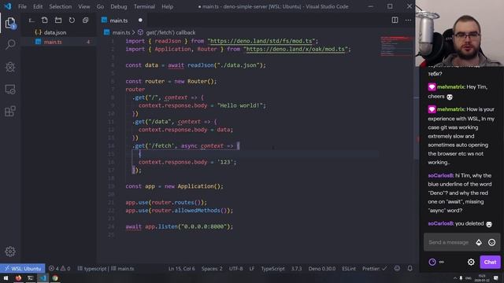The width and height of the screenshot is (504, 283).
Task: Click Ln 15, Col 6 in status bar
Action: (x=182, y=269)
